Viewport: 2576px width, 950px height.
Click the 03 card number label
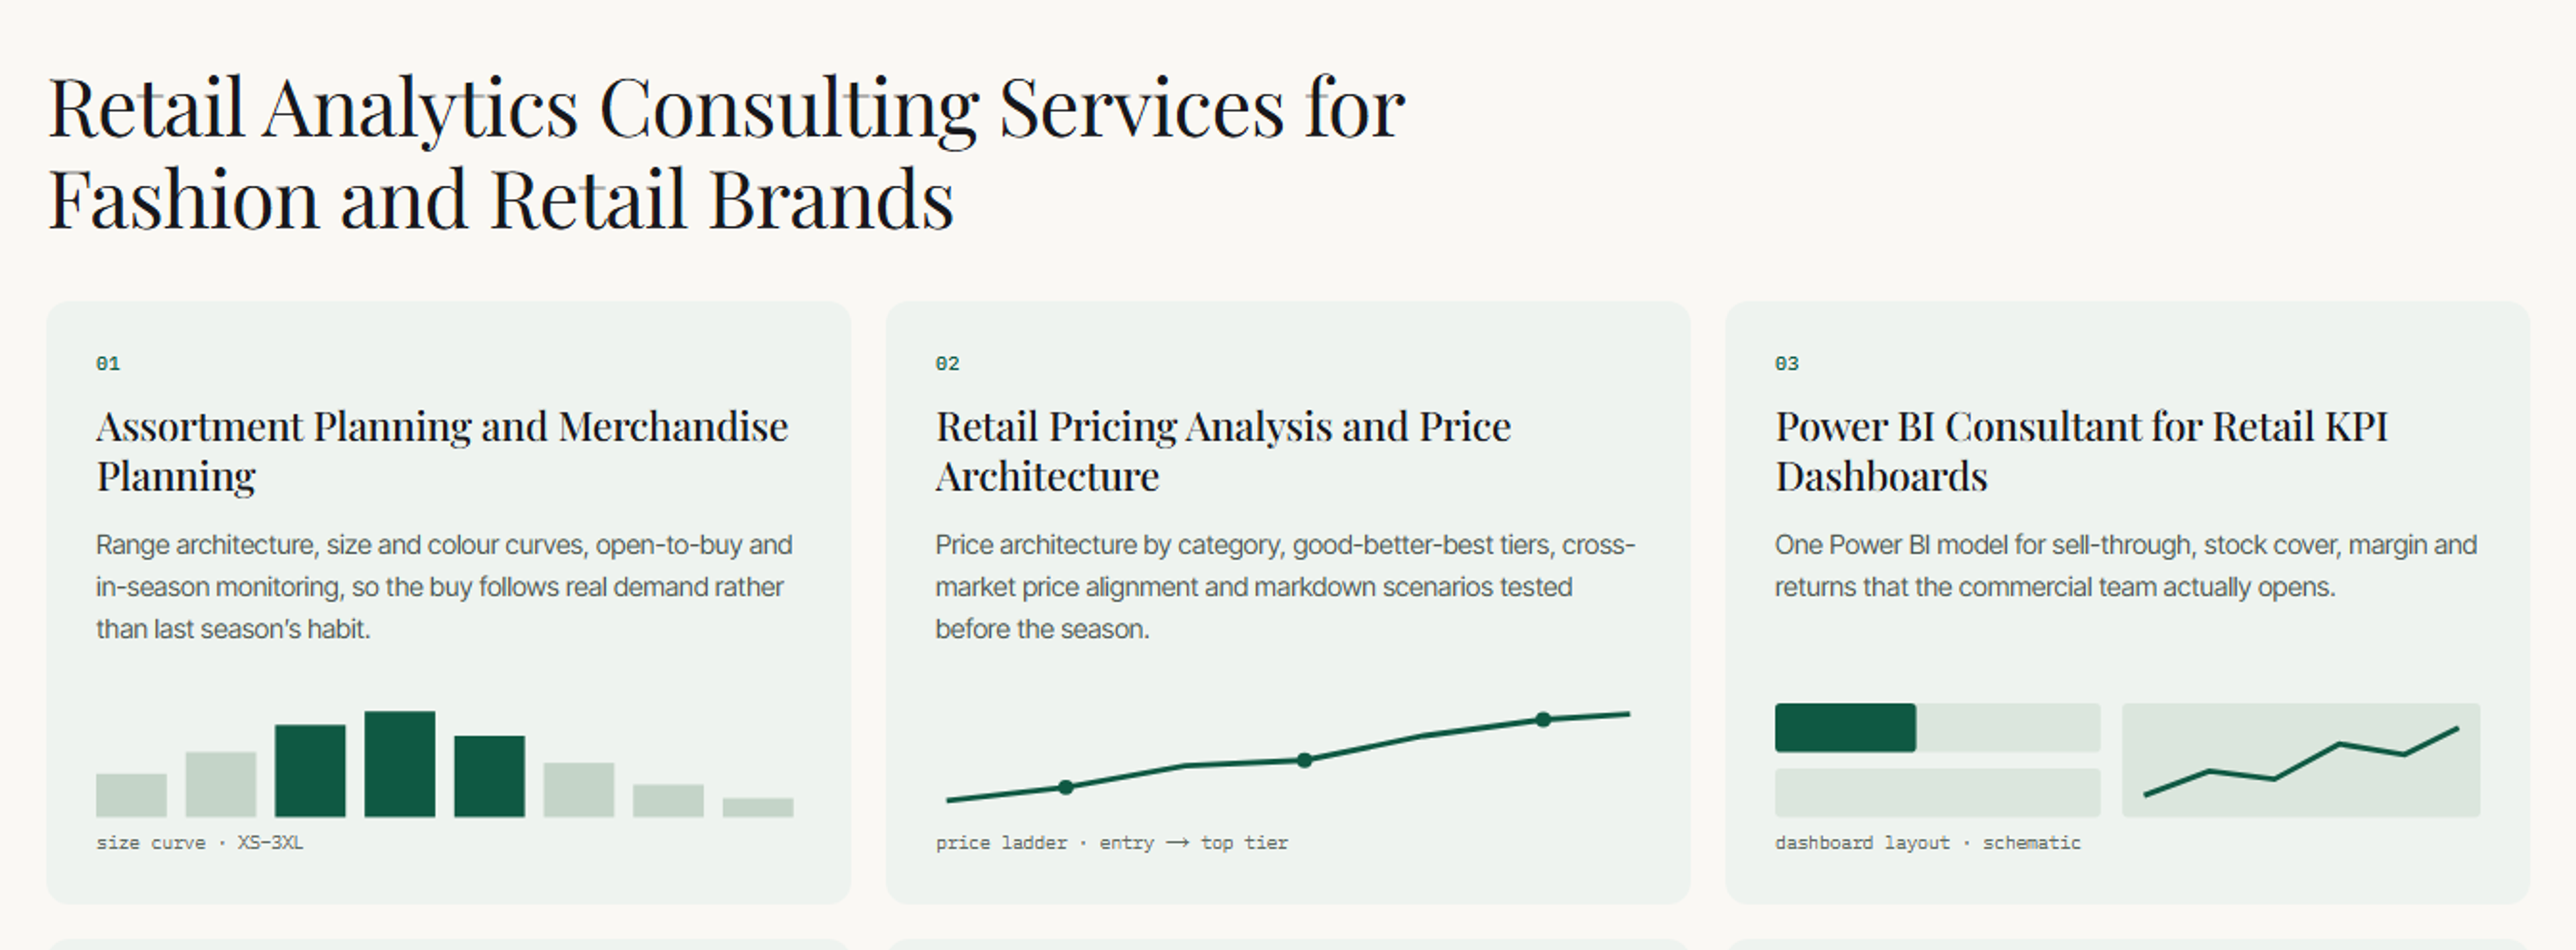[1787, 363]
